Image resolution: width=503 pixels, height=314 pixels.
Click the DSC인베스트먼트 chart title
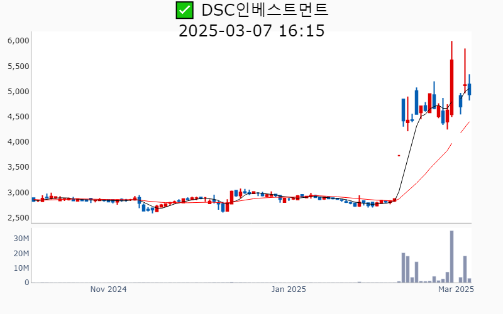[x=265, y=10]
